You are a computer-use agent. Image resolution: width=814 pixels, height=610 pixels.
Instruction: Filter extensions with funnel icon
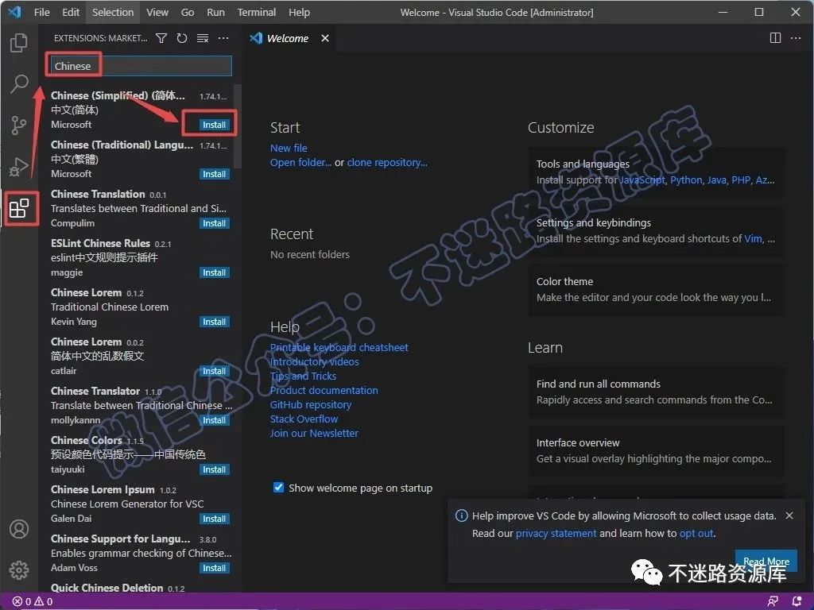coord(161,38)
